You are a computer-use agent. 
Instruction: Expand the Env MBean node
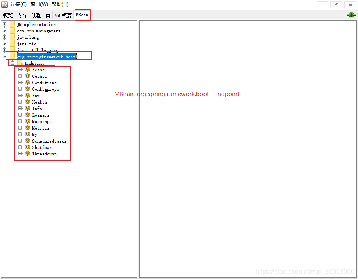click(x=20, y=95)
